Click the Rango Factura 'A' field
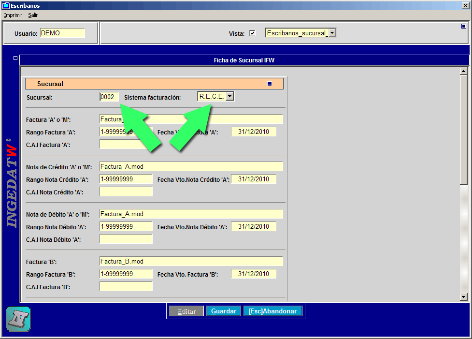The image size is (472, 339). pos(126,132)
